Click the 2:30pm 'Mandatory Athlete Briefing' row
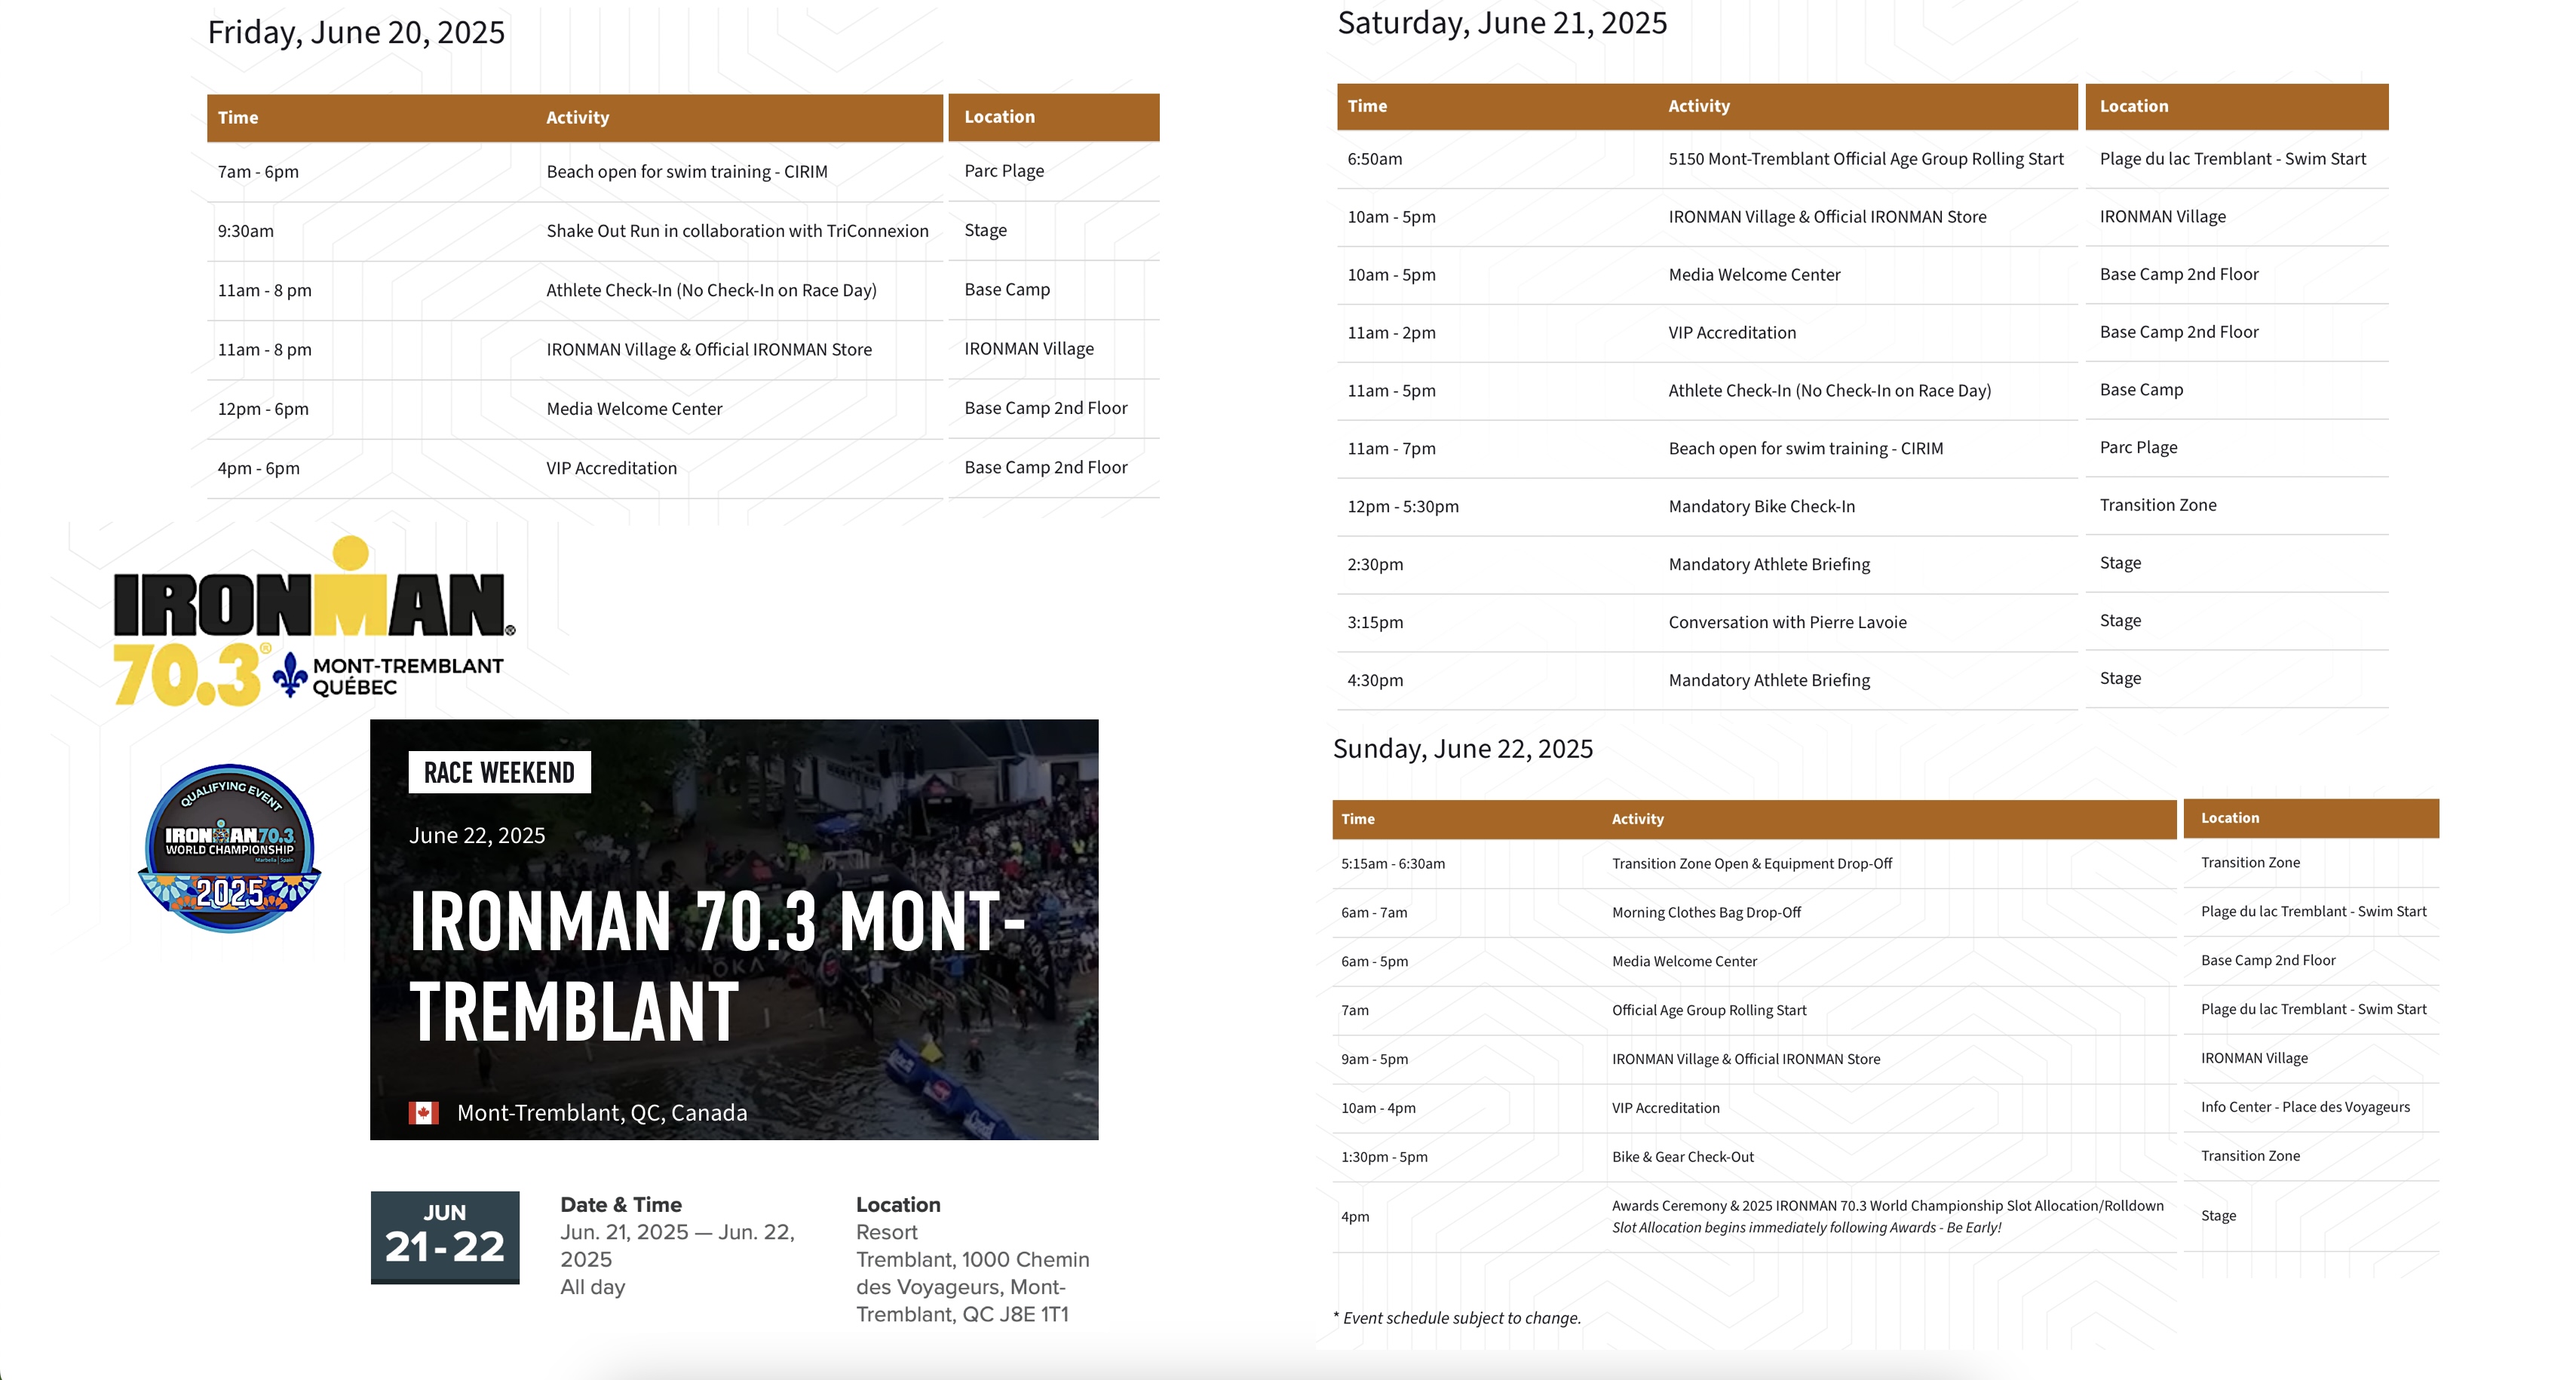 click(x=1862, y=564)
